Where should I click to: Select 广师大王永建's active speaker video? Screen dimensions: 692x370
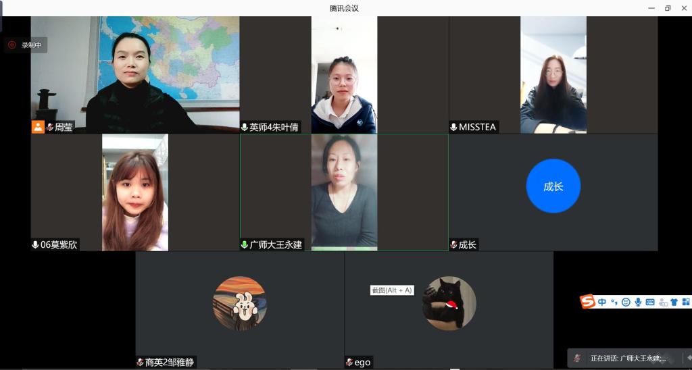[344, 192]
